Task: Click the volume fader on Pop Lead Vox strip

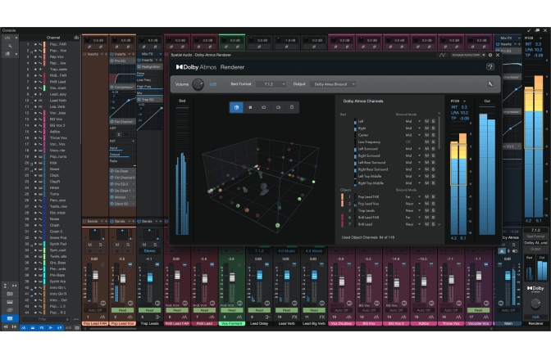Action: click(x=123, y=279)
